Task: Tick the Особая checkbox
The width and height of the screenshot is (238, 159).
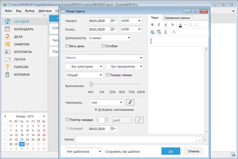Action: point(104,46)
